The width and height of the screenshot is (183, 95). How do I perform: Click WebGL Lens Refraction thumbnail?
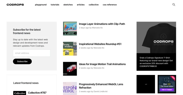[70, 88]
